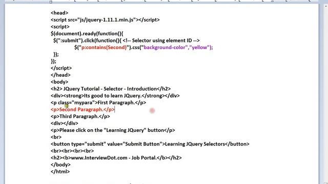
Task: Click the "Third Paragraph." line
Action: 80,117
